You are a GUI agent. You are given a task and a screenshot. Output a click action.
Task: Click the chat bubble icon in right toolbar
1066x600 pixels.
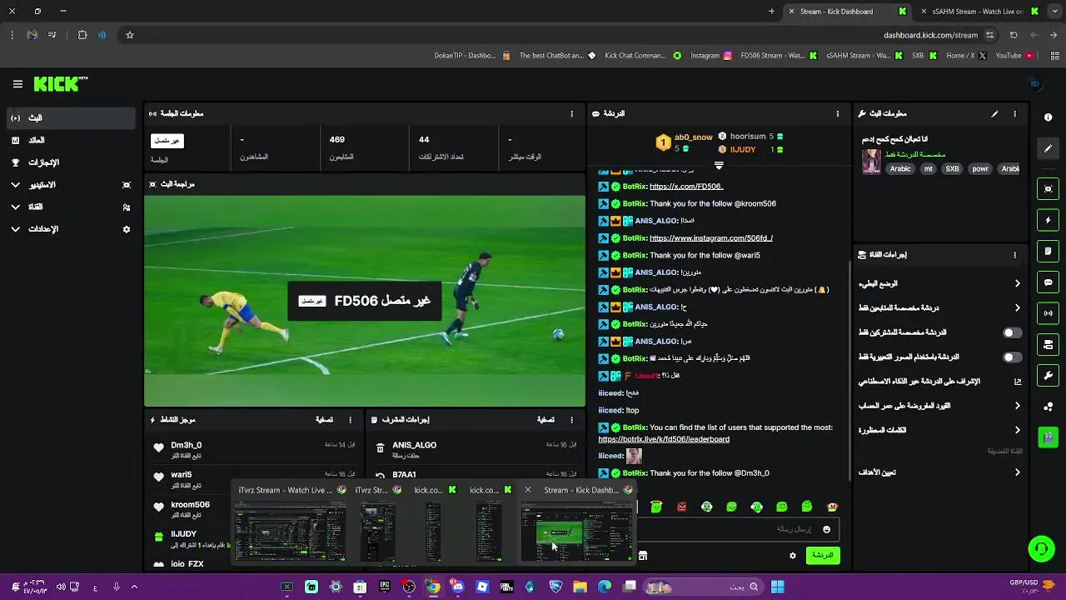[1049, 282]
